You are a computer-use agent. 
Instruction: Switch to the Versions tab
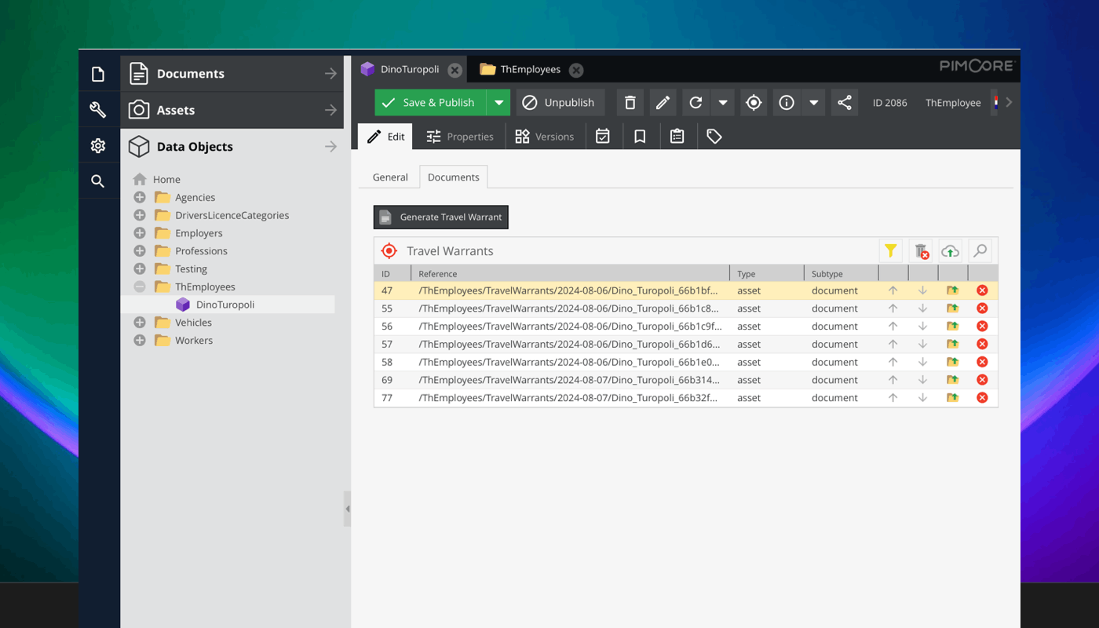(545, 137)
